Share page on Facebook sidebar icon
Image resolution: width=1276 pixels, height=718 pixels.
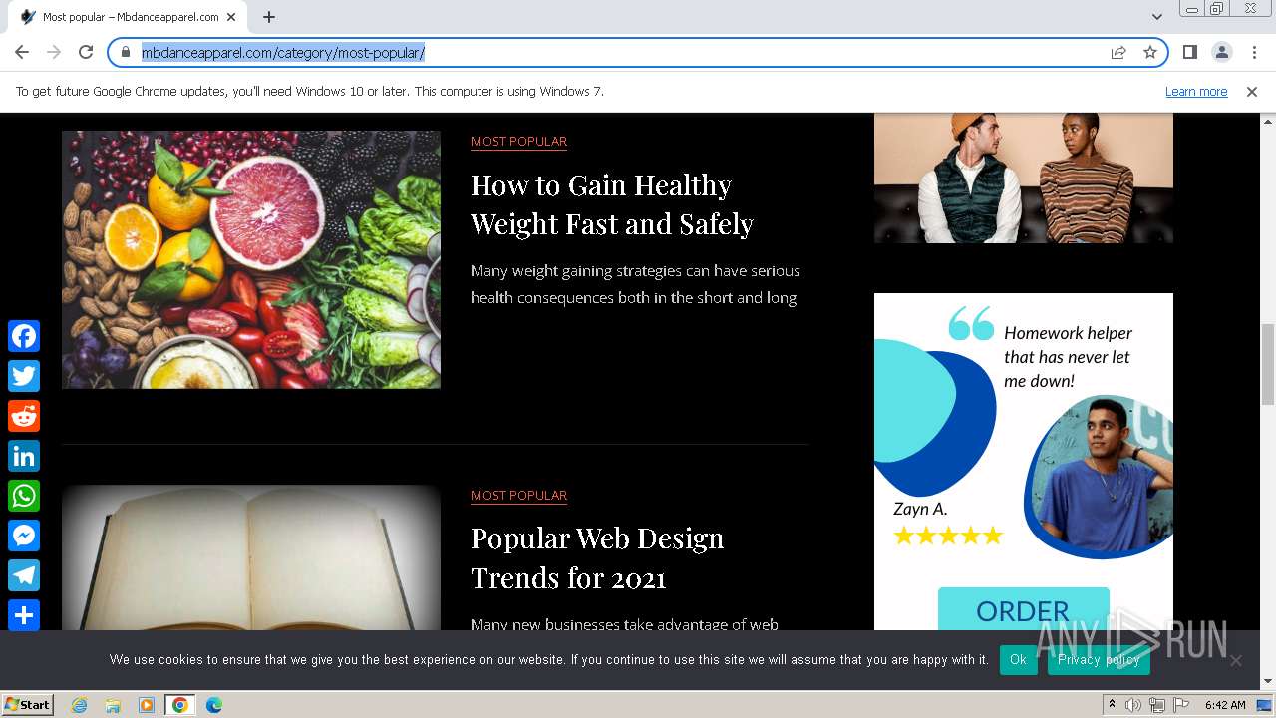24,336
